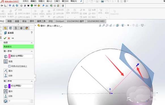Toggle the 投影 project constraint in first reference
This screenshot has height=105, width=165.
point(6,75)
